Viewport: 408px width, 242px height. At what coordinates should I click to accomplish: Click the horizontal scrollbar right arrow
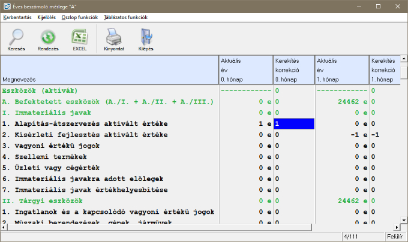click(x=396, y=227)
